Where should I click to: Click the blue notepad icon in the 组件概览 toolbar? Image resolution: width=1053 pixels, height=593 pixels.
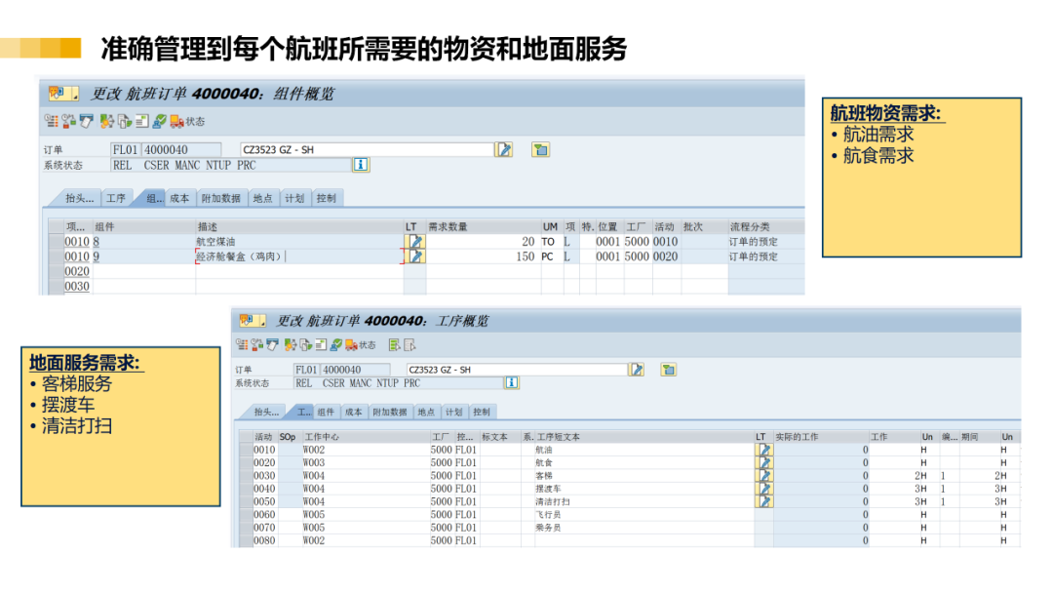click(x=87, y=121)
